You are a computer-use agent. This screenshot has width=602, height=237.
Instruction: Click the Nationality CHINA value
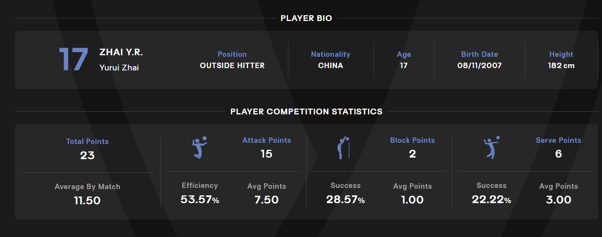click(330, 66)
